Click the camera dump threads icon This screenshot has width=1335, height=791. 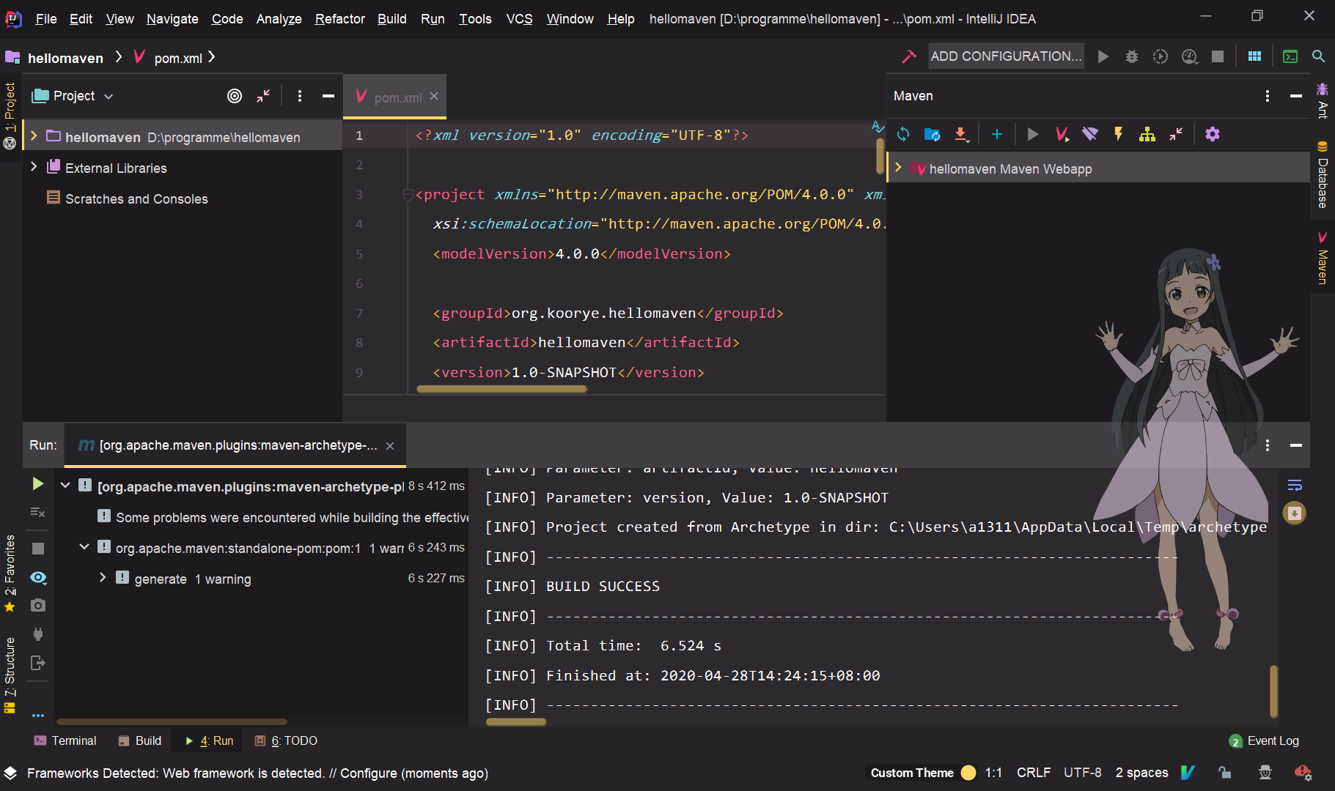pyautogui.click(x=38, y=605)
